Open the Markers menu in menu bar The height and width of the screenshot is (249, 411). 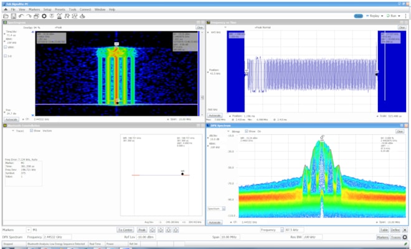click(x=34, y=10)
